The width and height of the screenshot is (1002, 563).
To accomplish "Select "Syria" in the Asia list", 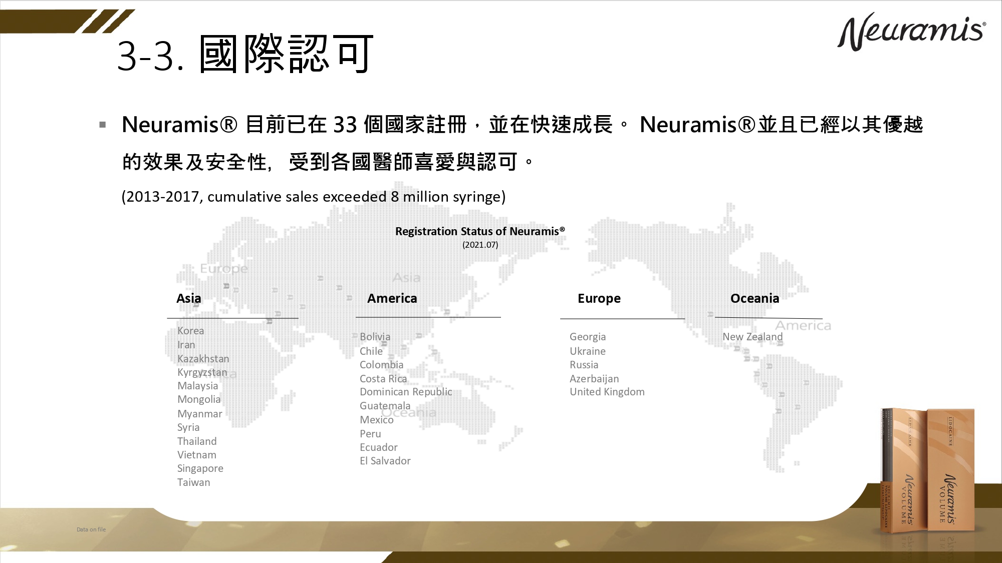I will point(188,427).
